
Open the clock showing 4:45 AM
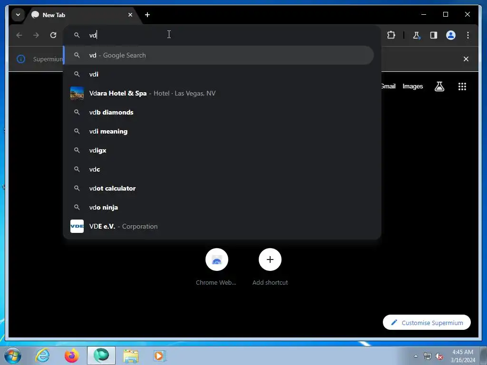(x=462, y=356)
